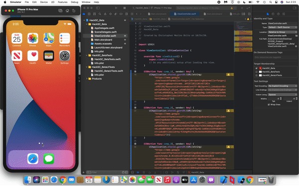Screen dimensions: 299x186
Task: Open the Debug navigator icon
Action: (x=116, y=14)
